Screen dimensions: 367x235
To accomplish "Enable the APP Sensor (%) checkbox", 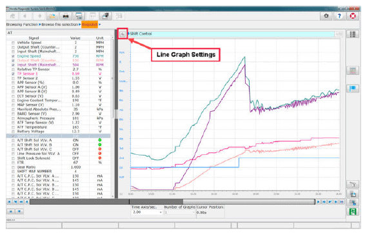I will (x=13, y=83).
